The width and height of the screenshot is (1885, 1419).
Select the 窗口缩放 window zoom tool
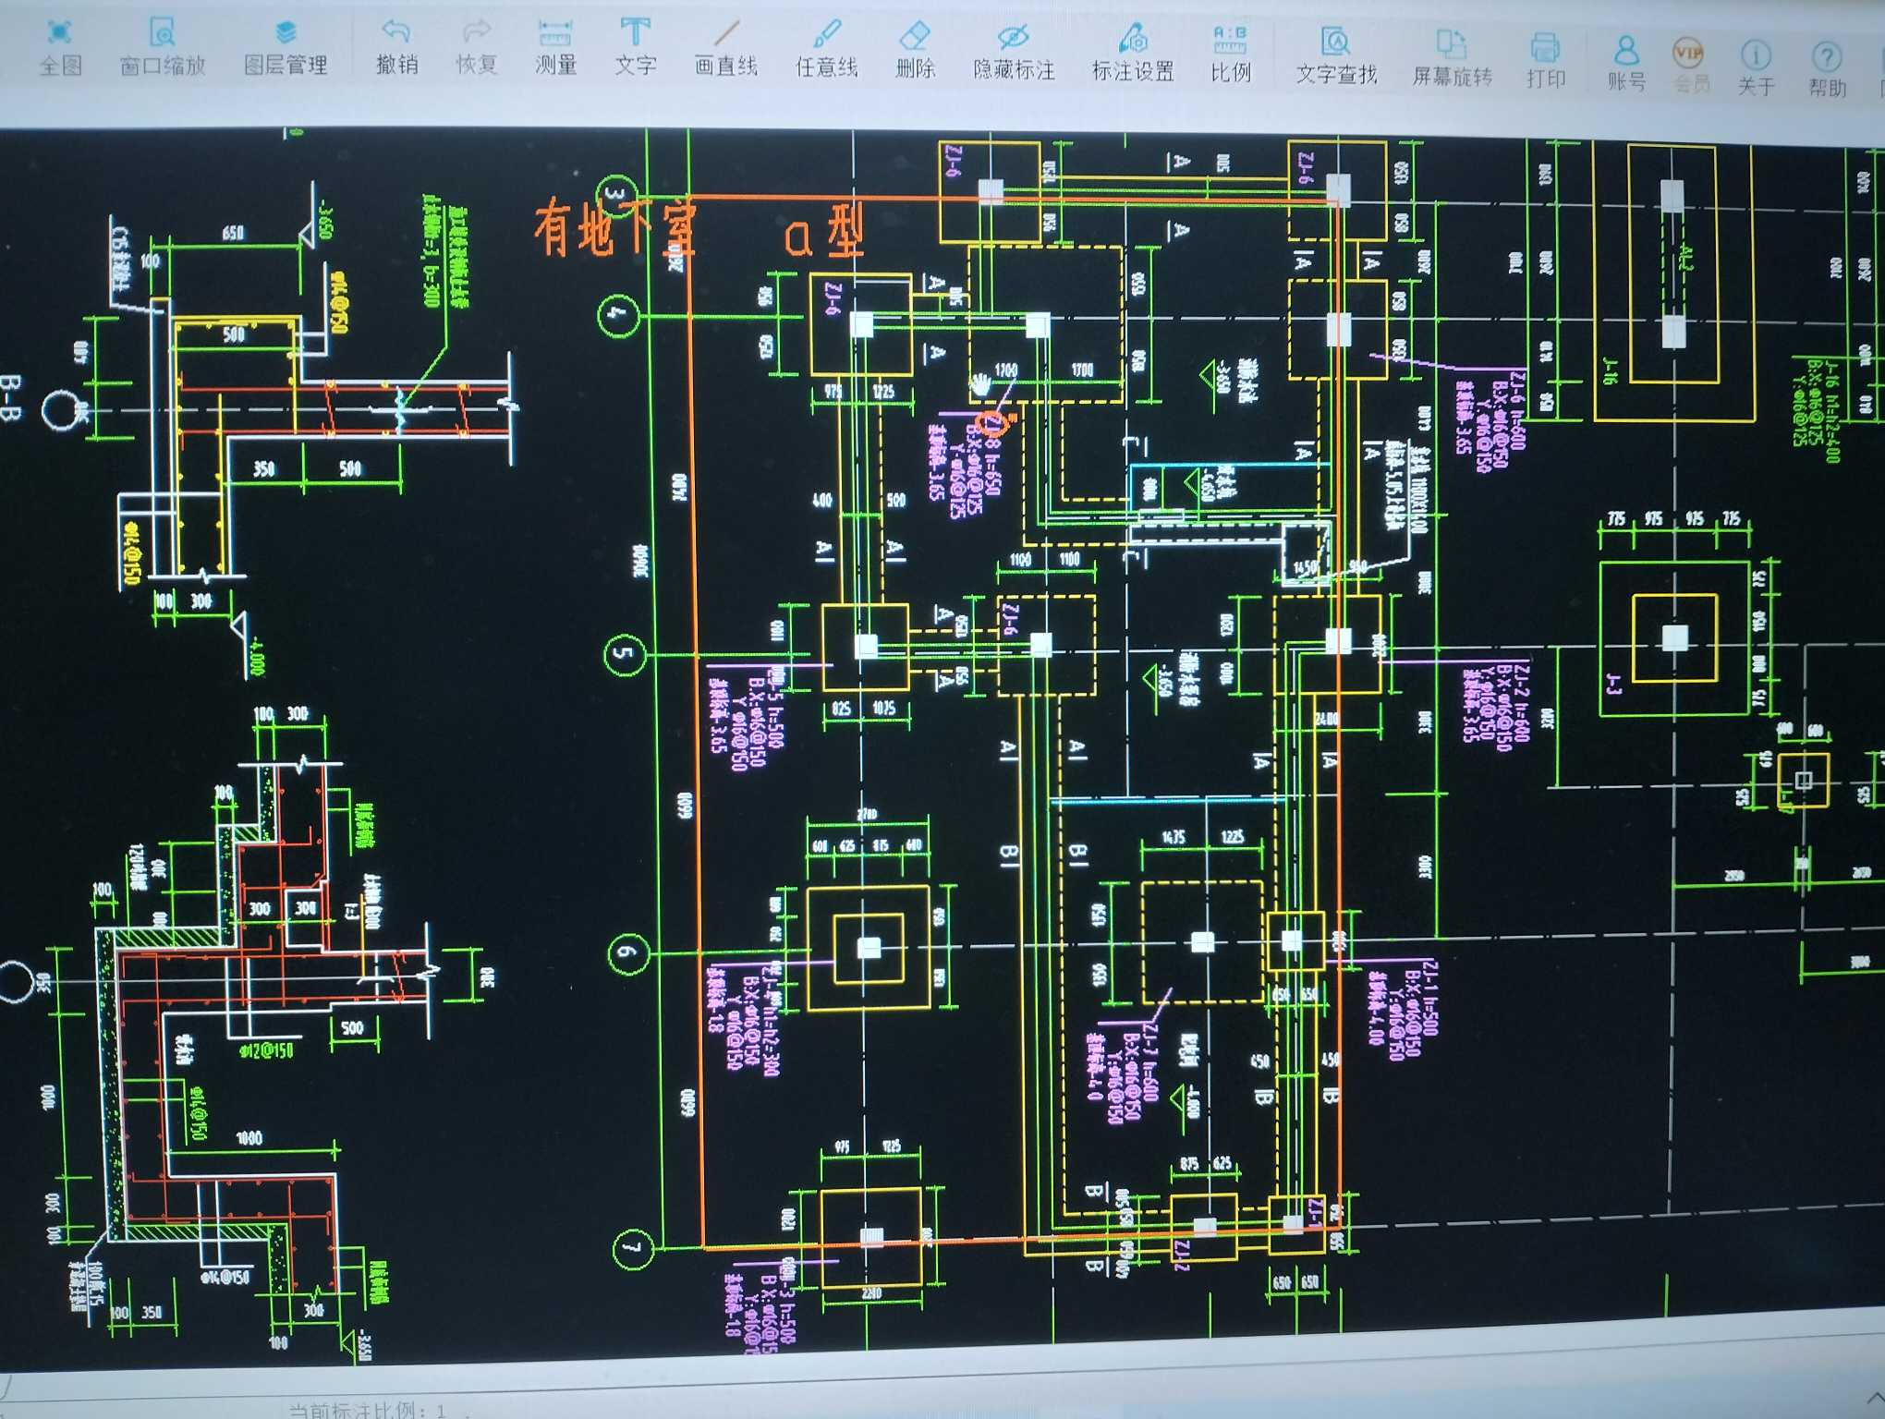click(163, 47)
